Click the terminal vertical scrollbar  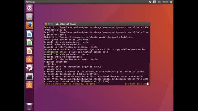(150, 74)
